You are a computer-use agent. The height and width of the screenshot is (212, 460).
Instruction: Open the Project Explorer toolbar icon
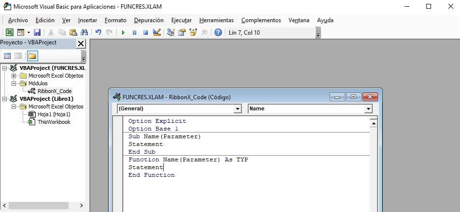[x=171, y=32]
